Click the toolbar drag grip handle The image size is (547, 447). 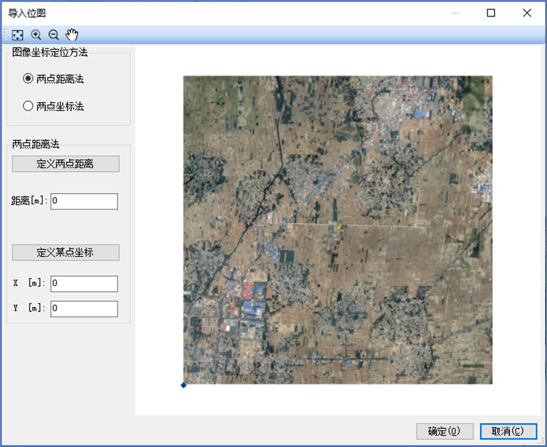click(5, 35)
